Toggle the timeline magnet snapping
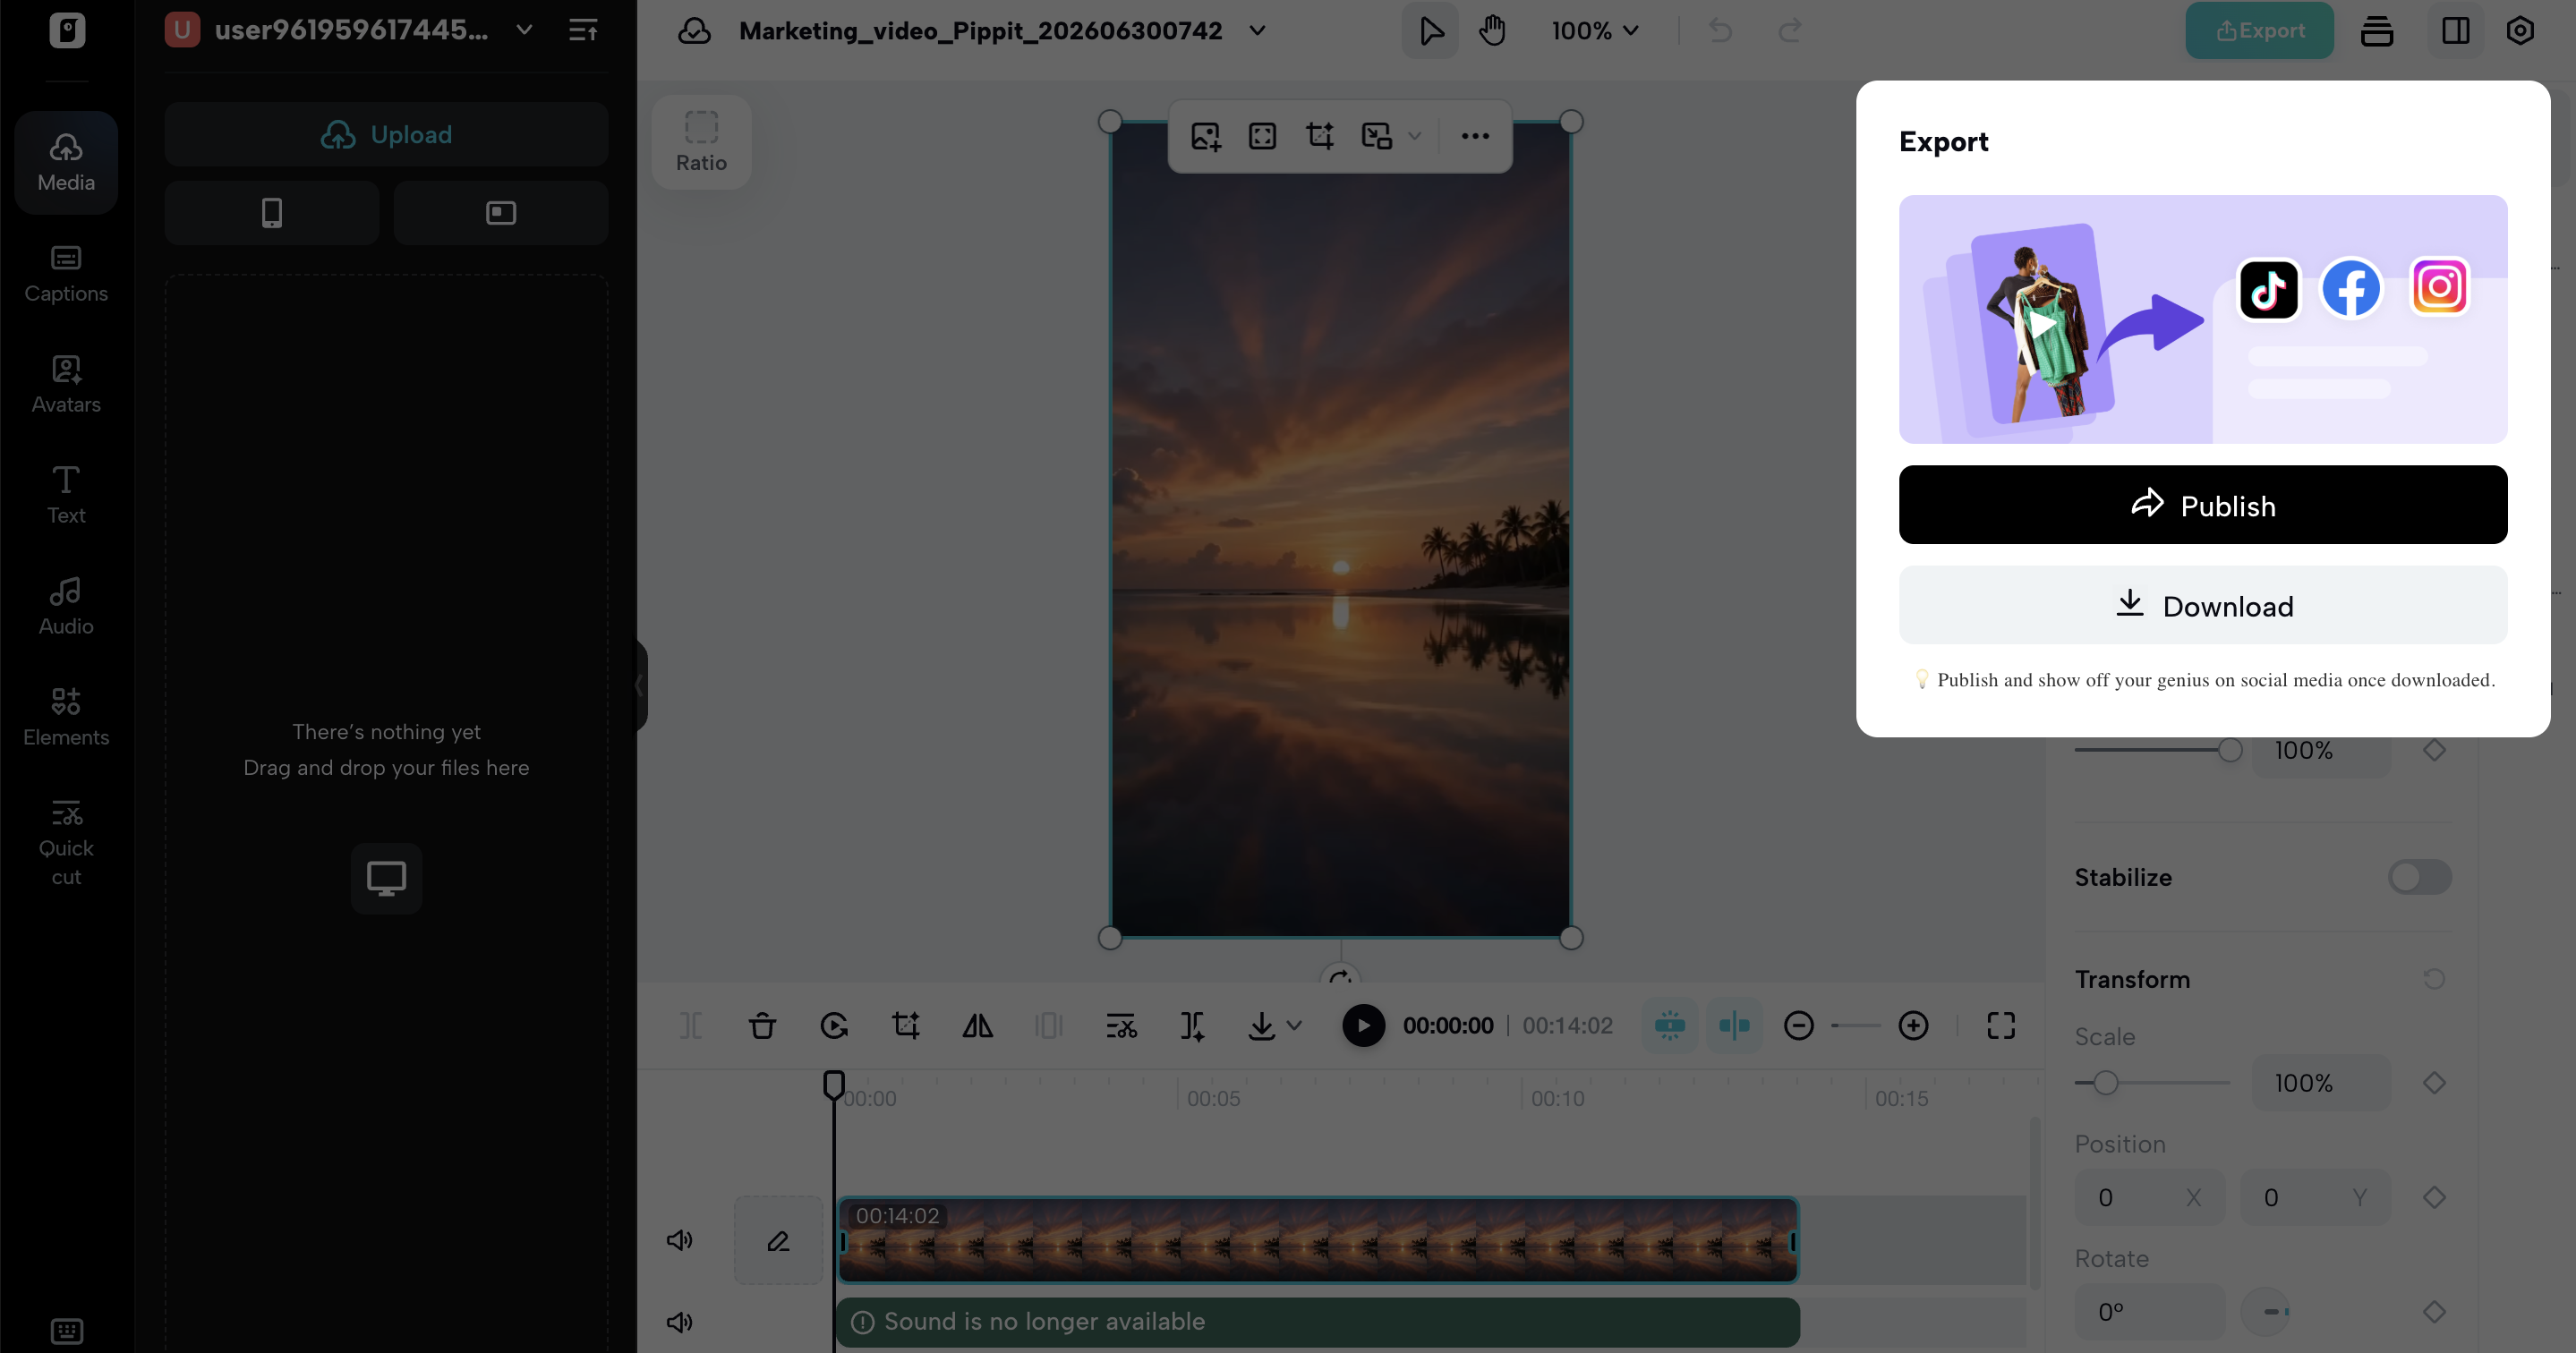This screenshot has width=2576, height=1353. point(1670,1026)
